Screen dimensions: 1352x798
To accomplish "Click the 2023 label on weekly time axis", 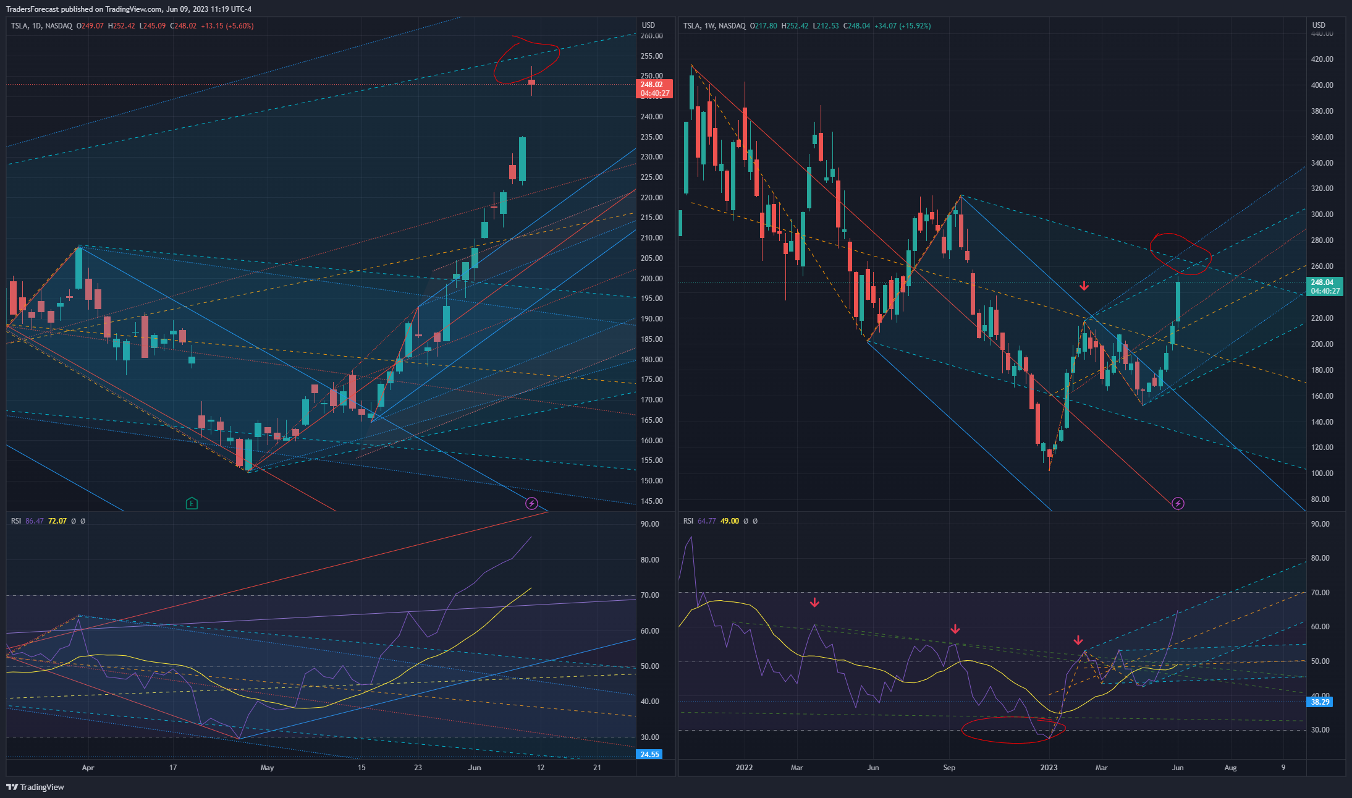I will 1049,768.
